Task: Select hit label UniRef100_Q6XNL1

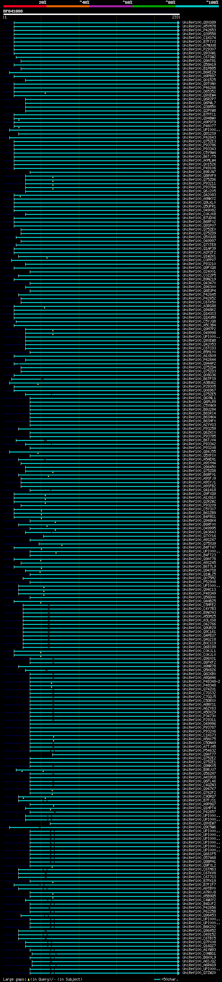Action: pos(199,398)
